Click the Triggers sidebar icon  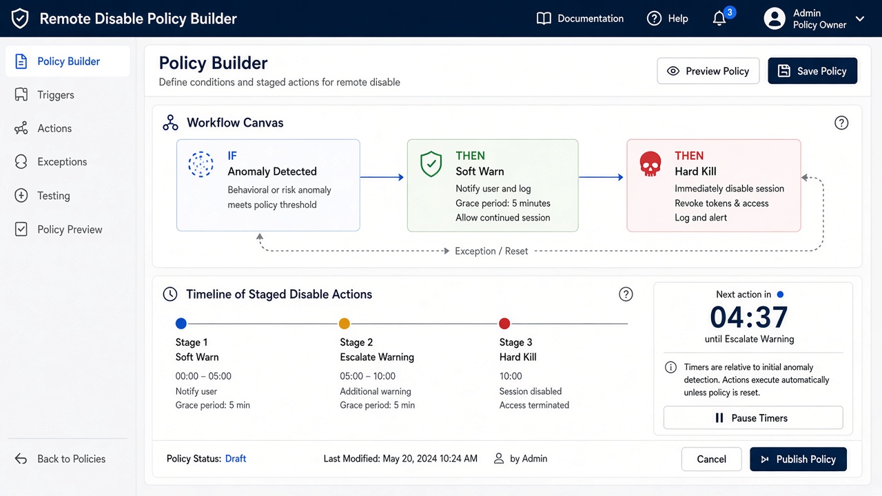[21, 95]
